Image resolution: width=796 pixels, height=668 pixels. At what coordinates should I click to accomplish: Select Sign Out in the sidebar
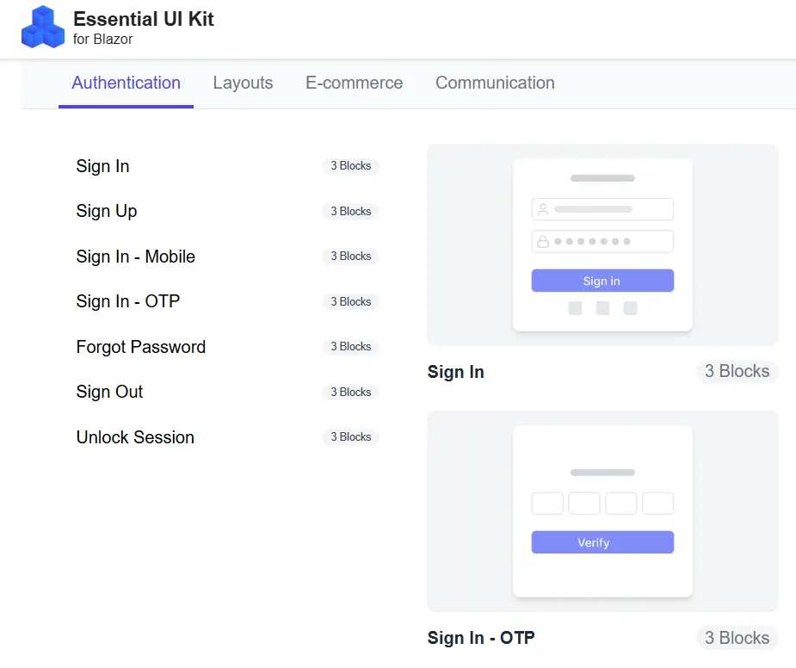click(x=109, y=392)
